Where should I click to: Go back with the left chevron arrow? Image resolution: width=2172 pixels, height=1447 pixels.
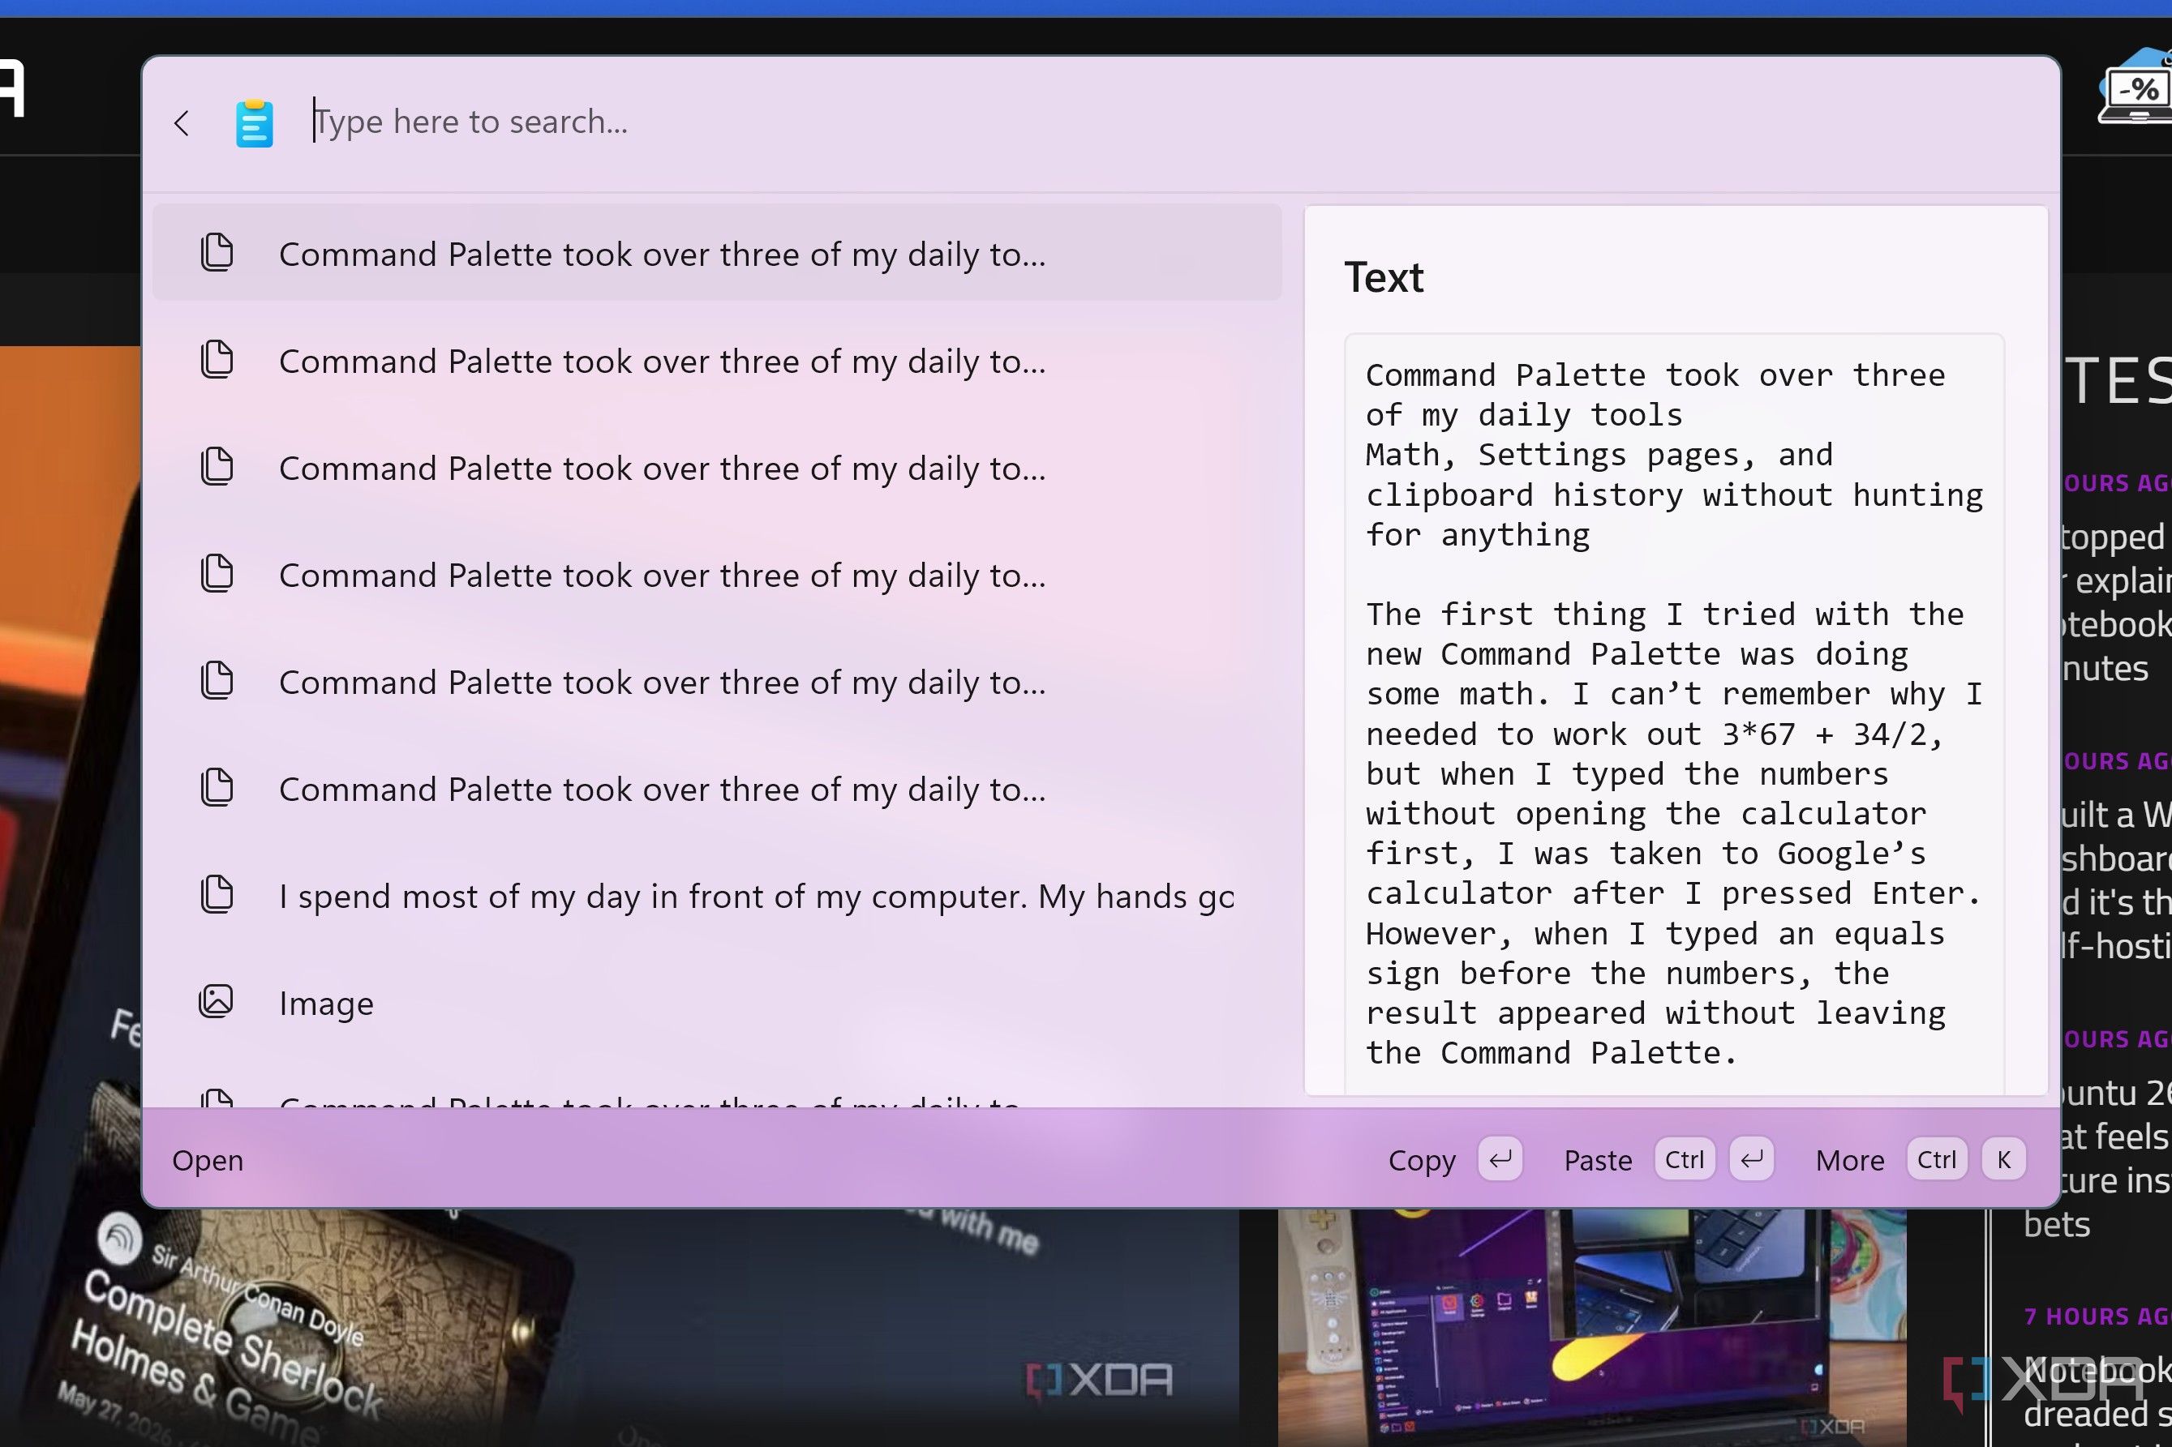182,122
